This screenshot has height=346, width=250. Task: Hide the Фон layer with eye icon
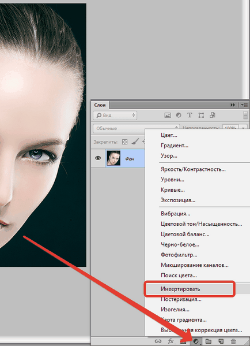pos(98,158)
